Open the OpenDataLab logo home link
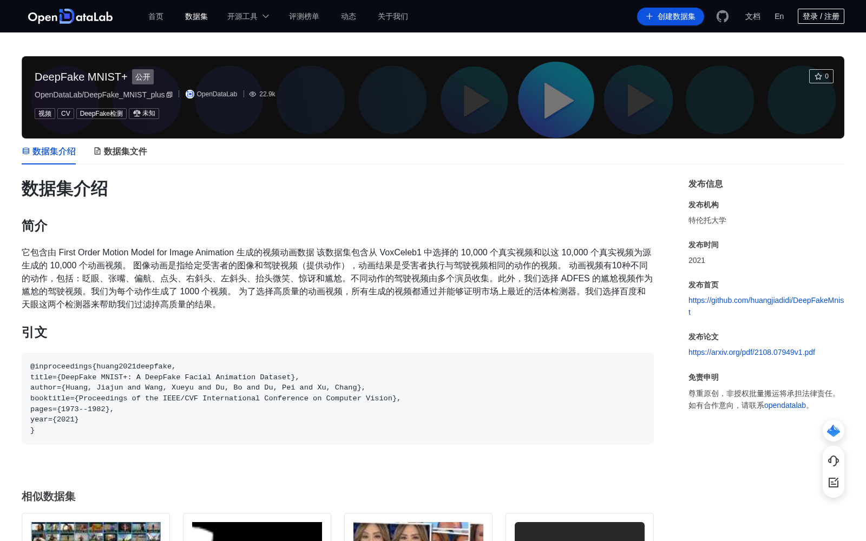This screenshot has height=541, width=866. (70, 17)
